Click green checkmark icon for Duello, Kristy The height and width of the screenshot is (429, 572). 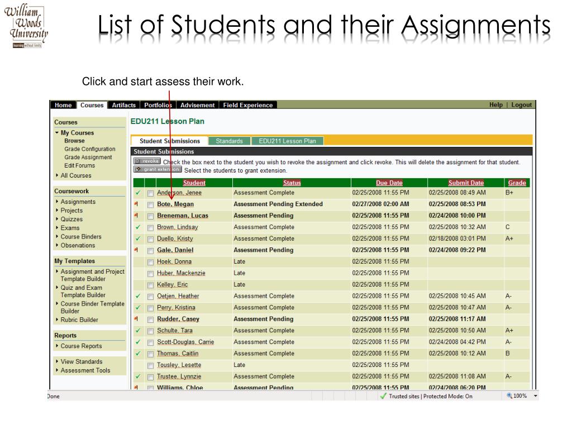138,239
